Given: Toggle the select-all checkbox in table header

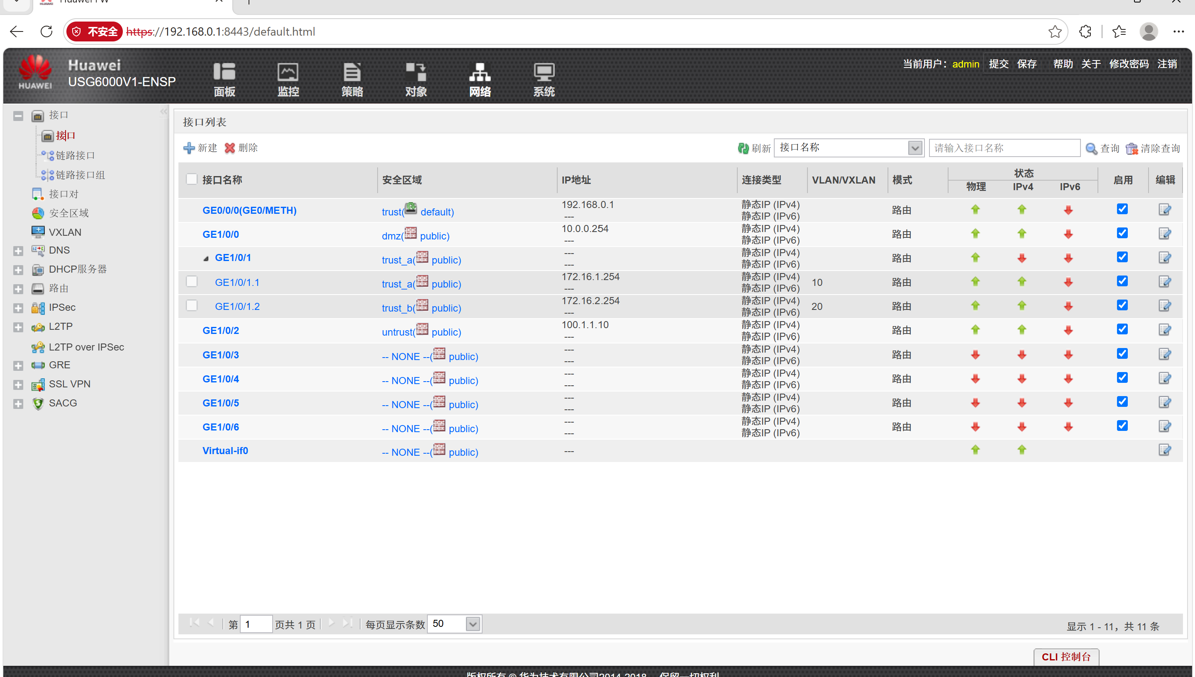Looking at the screenshot, I should point(191,179).
